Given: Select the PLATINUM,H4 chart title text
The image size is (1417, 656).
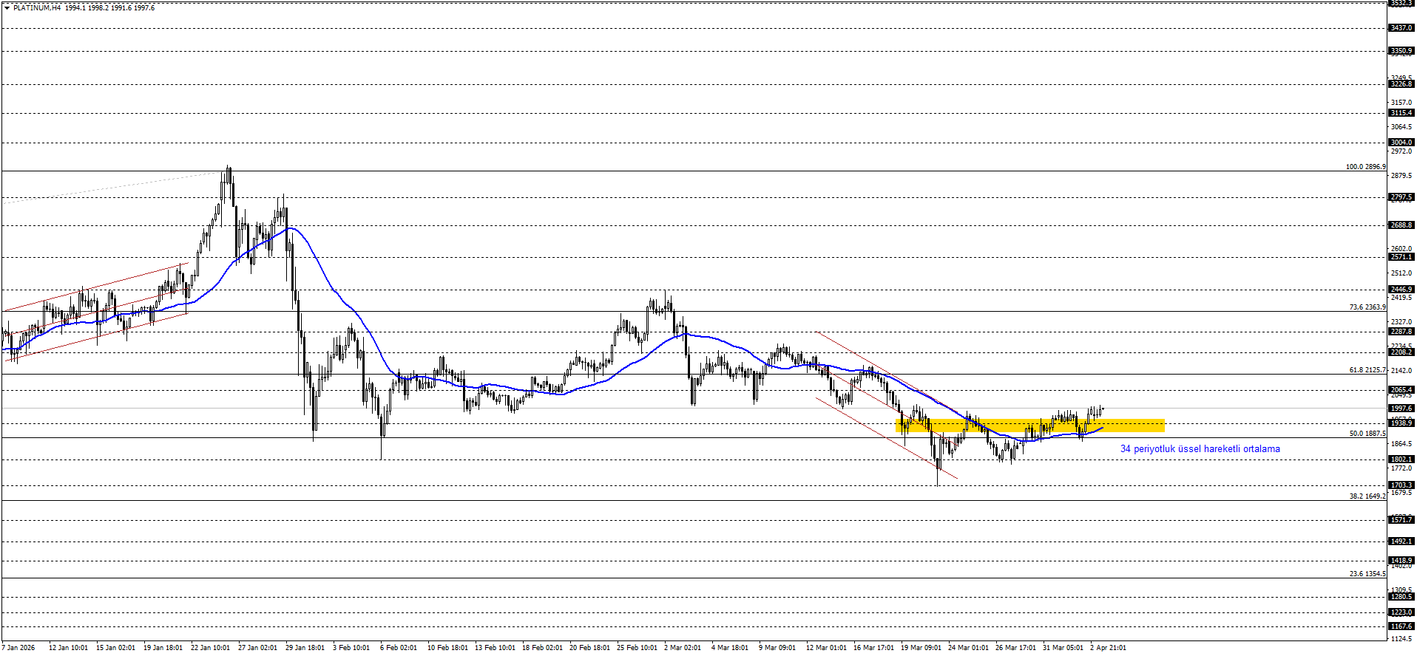Looking at the screenshot, I should [37, 7].
